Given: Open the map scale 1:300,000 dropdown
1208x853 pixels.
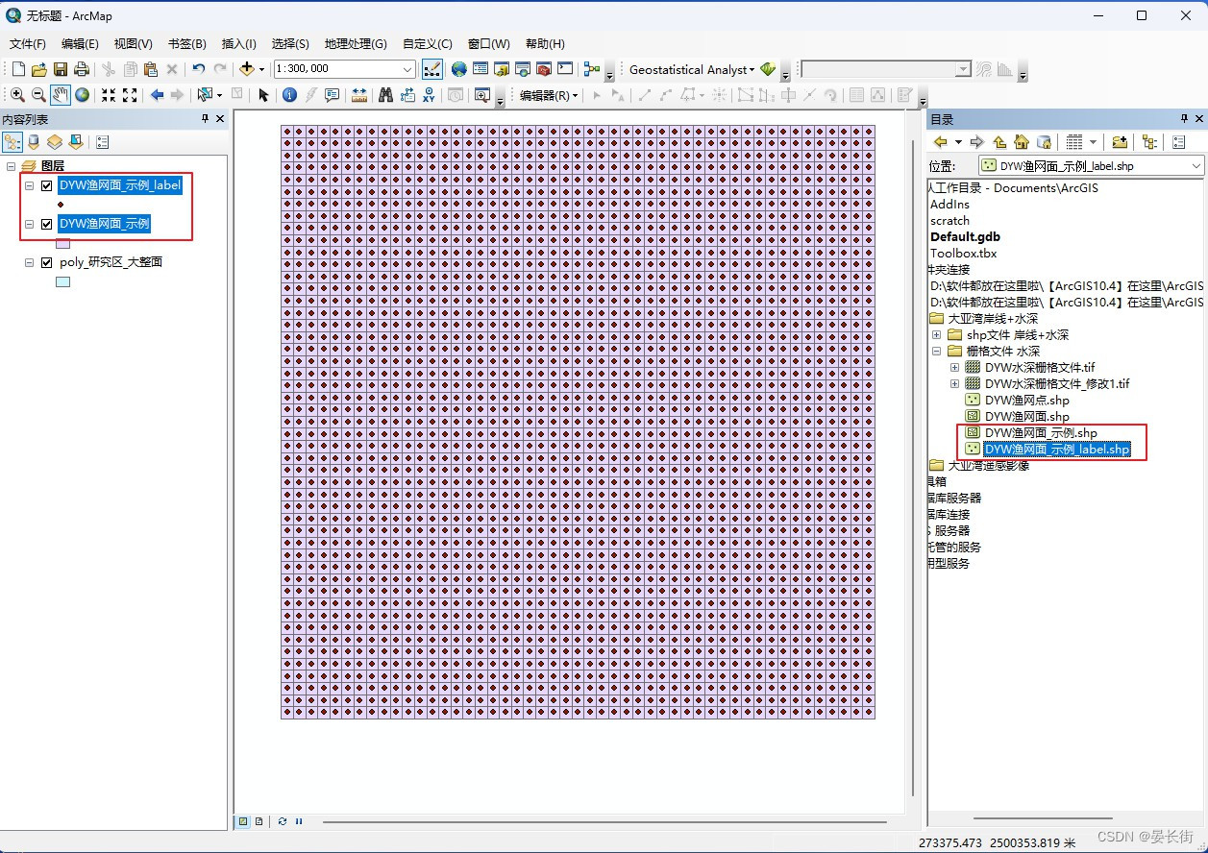Looking at the screenshot, I should 407,69.
